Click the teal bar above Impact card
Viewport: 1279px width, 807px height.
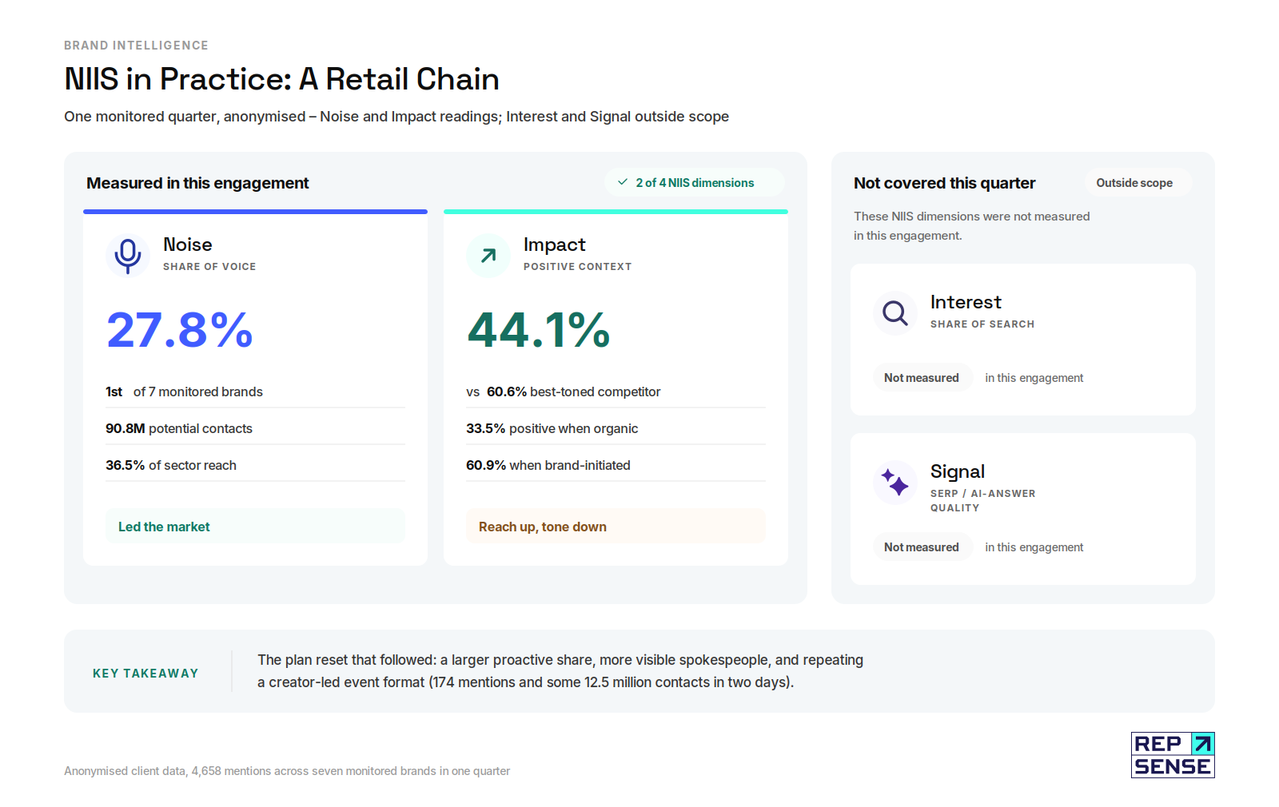616,212
